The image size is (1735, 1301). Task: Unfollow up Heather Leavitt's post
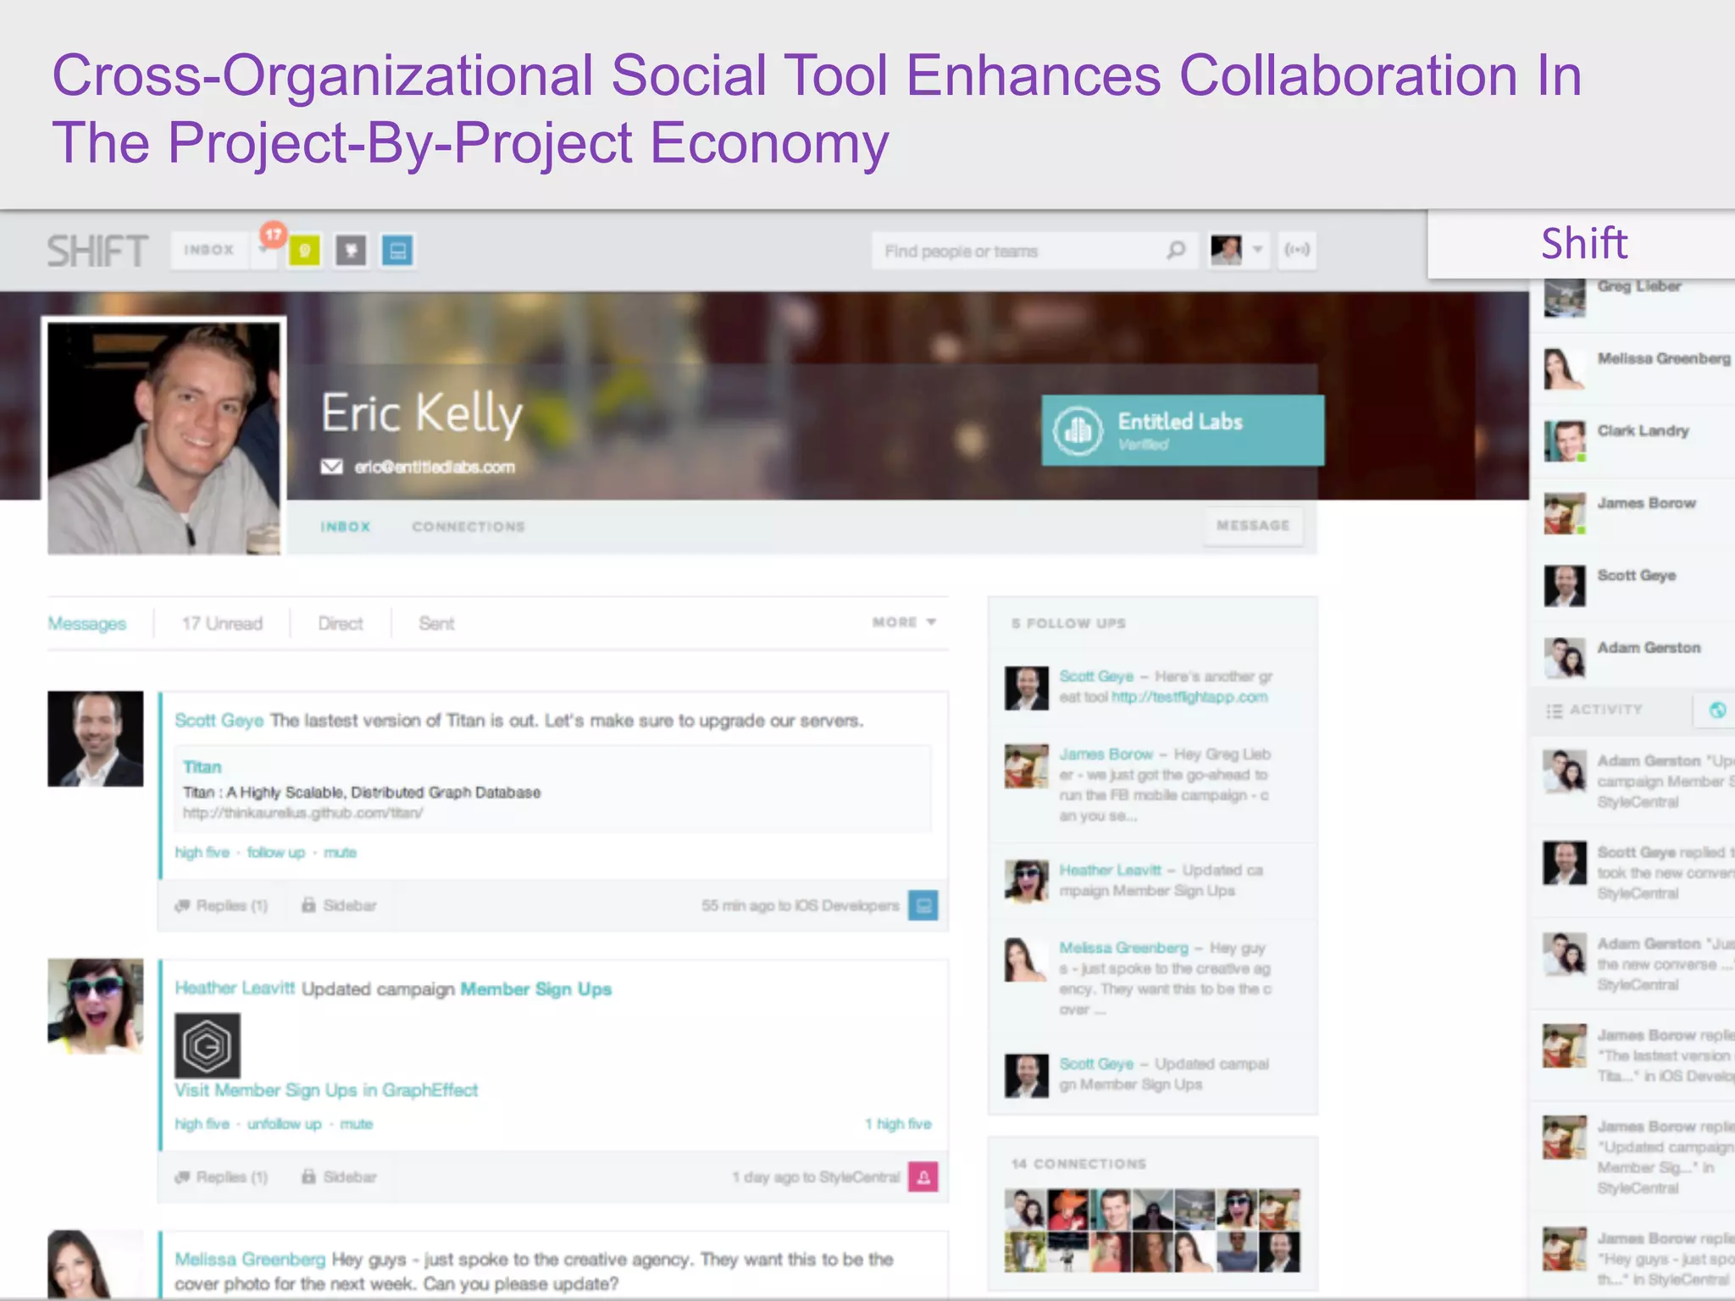tap(284, 1124)
